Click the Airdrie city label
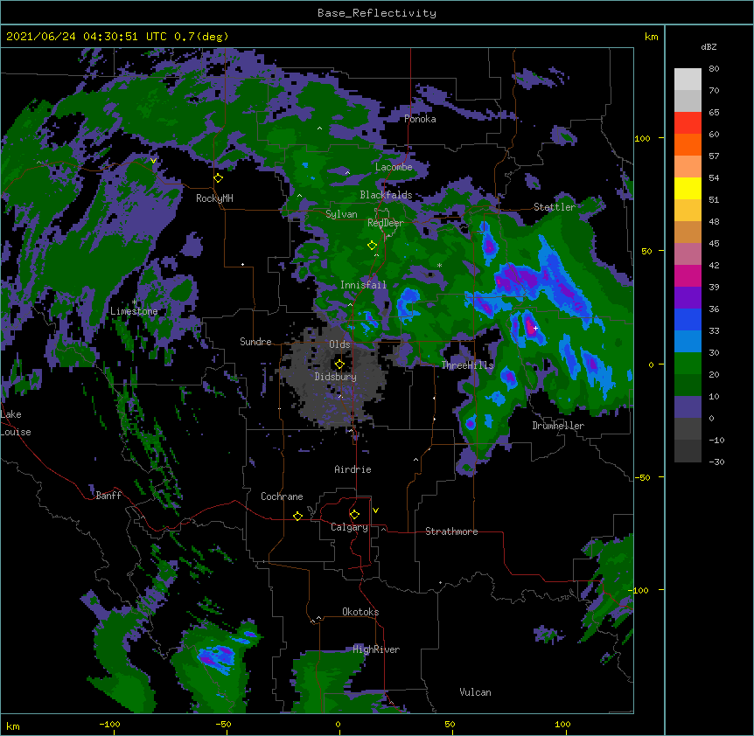 (353, 469)
